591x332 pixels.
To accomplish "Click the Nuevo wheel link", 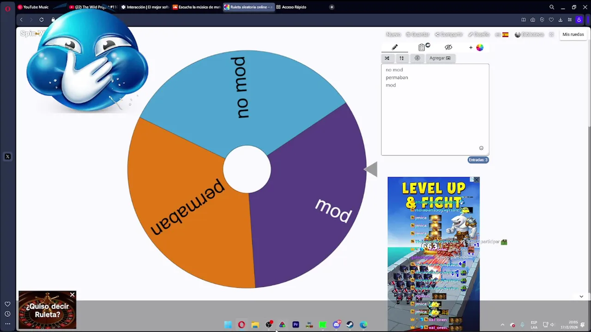I will point(393,35).
